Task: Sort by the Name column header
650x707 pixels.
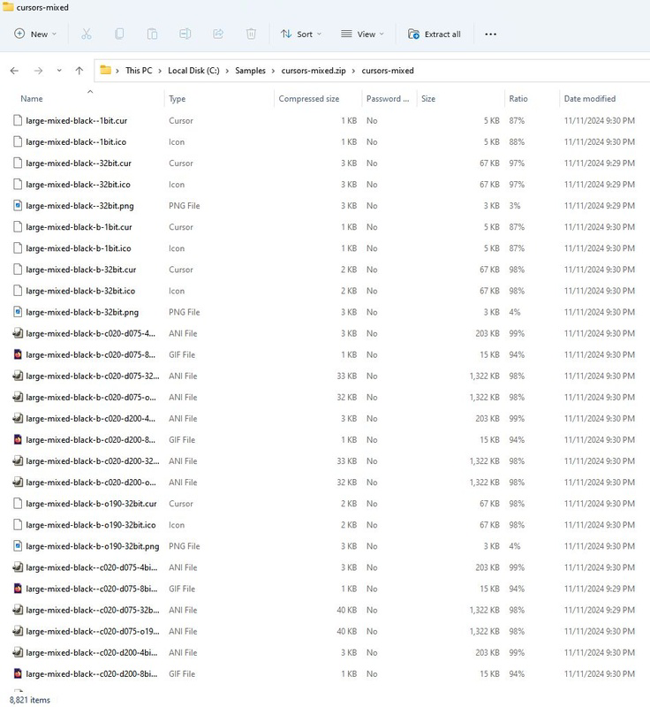Action: (32, 99)
